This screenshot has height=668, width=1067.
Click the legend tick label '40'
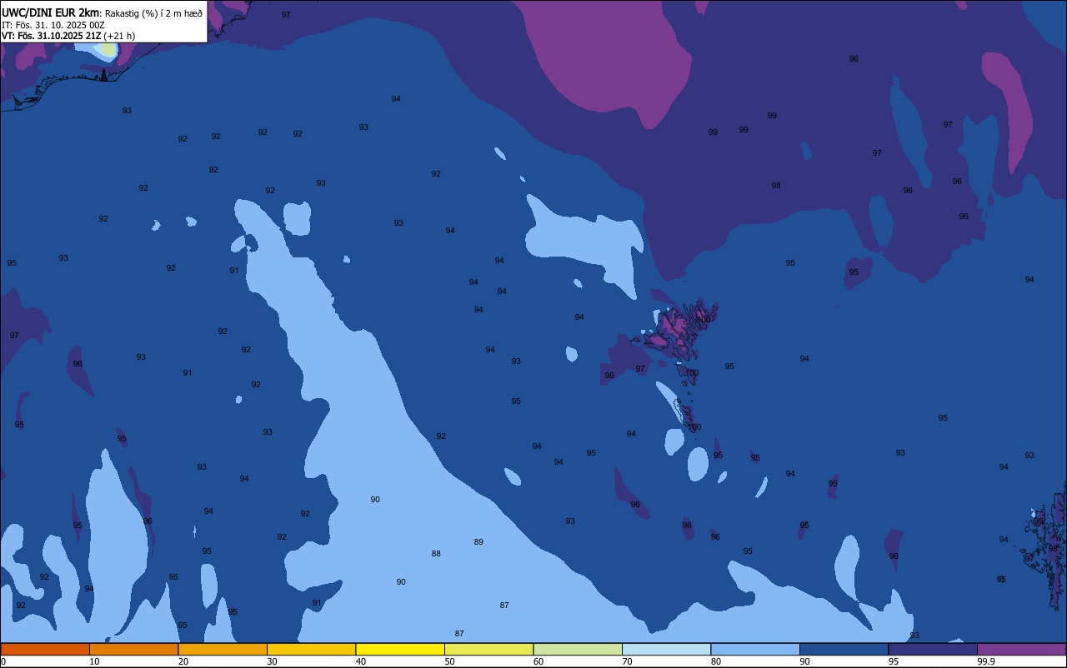(x=360, y=661)
